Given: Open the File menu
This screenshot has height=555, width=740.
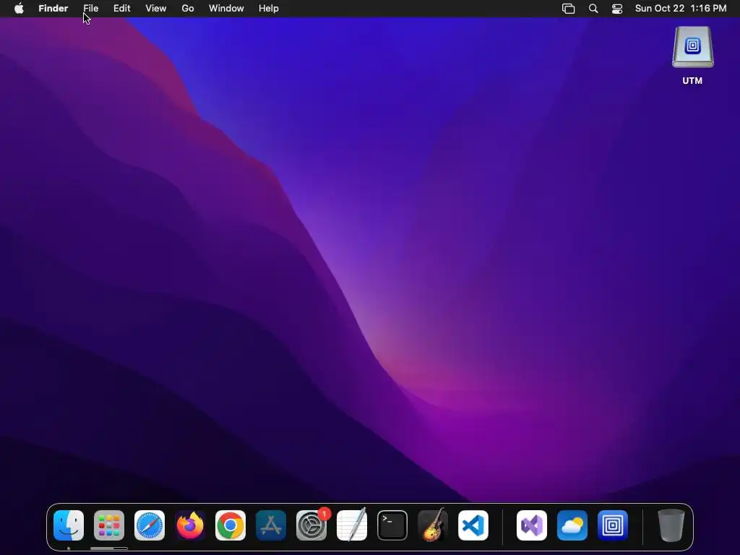Looking at the screenshot, I should 90,9.
